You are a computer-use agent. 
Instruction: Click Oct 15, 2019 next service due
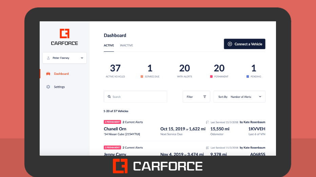tap(173, 129)
